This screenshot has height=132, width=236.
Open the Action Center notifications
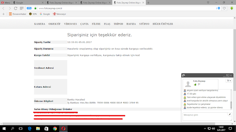point(230,129)
